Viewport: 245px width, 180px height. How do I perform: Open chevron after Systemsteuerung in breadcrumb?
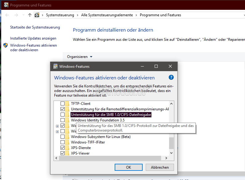pos(77,15)
